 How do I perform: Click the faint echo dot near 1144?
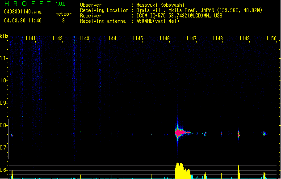112,133
